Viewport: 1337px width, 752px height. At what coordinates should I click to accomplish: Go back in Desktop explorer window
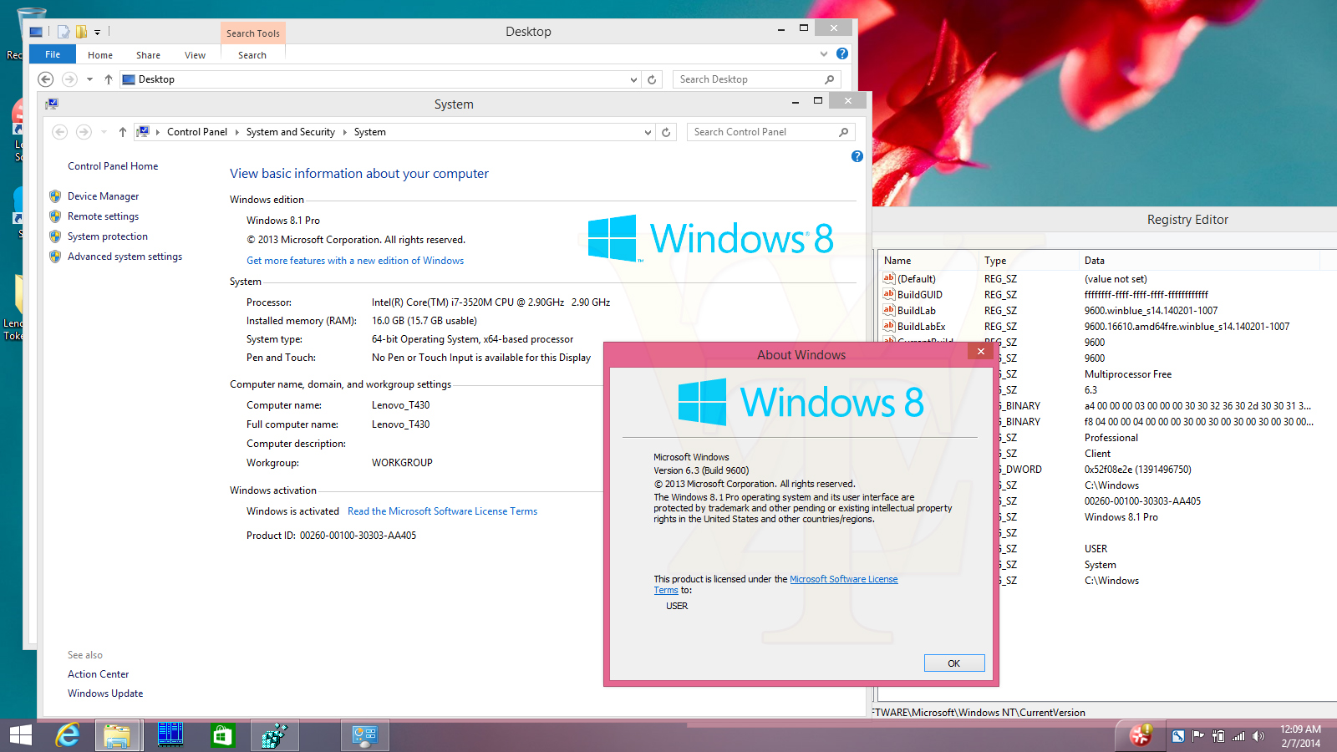pyautogui.click(x=46, y=79)
